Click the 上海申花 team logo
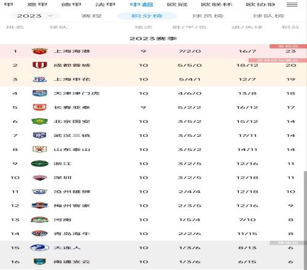The height and width of the screenshot is (270, 307). (40, 79)
